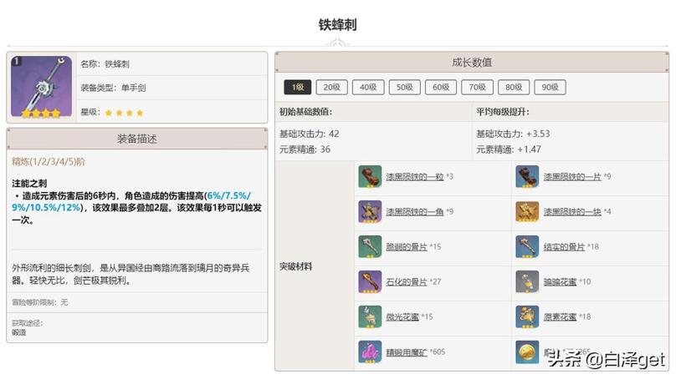676x379 pixels.
Task: Click the 结实的骨片 material icon
Action: pyautogui.click(x=527, y=247)
